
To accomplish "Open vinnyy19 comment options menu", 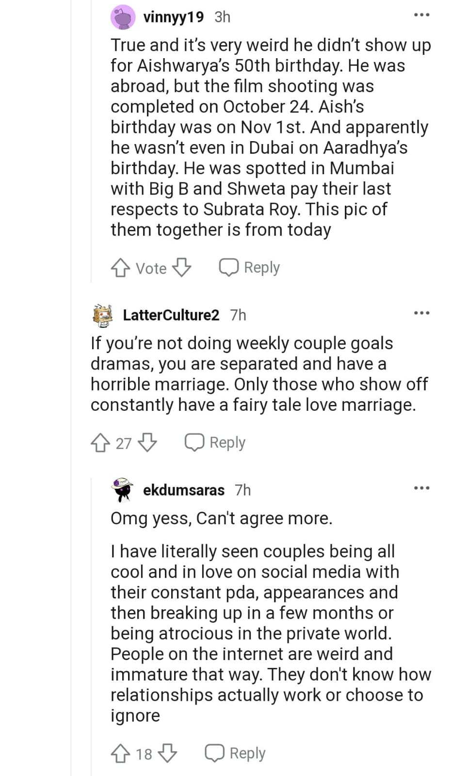I will 421,15.
